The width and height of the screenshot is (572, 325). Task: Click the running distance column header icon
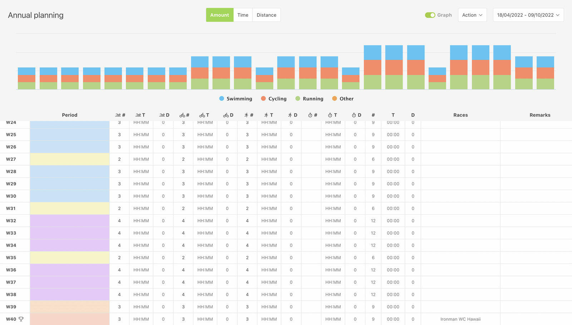(x=290, y=115)
